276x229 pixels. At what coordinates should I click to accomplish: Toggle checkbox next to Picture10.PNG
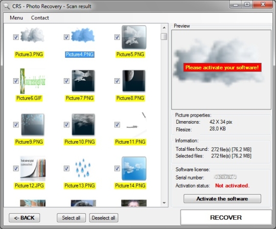coord(66,124)
